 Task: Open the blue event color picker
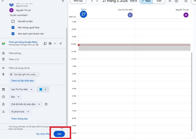point(43,89)
